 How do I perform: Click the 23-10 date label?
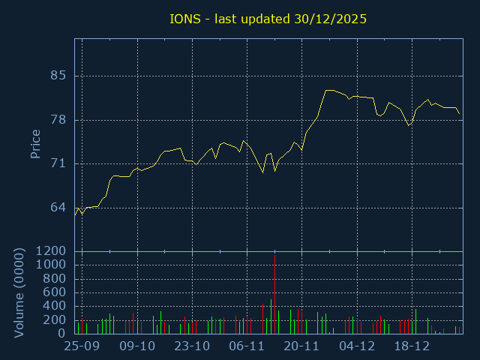coord(192,346)
